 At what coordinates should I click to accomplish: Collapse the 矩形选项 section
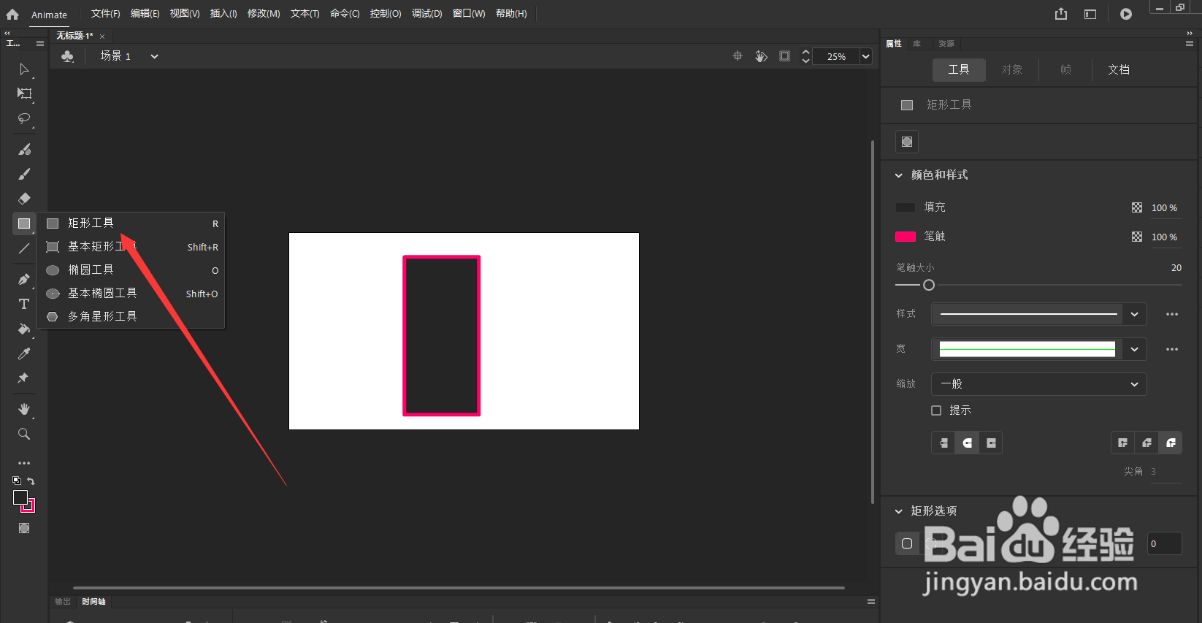899,511
